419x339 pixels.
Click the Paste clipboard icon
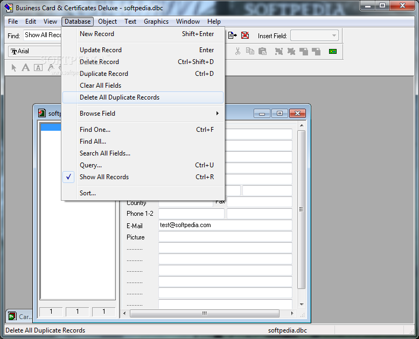262,51
